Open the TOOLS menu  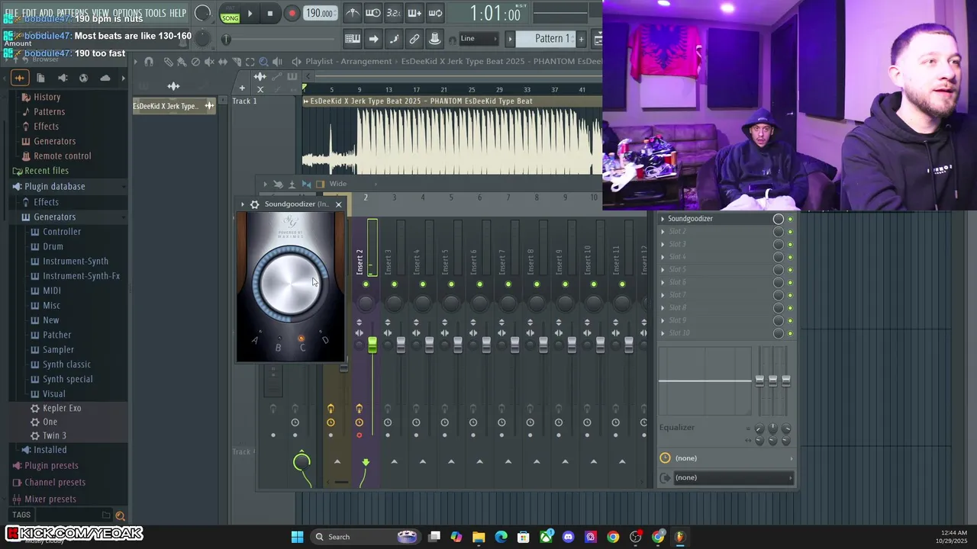[x=156, y=13]
